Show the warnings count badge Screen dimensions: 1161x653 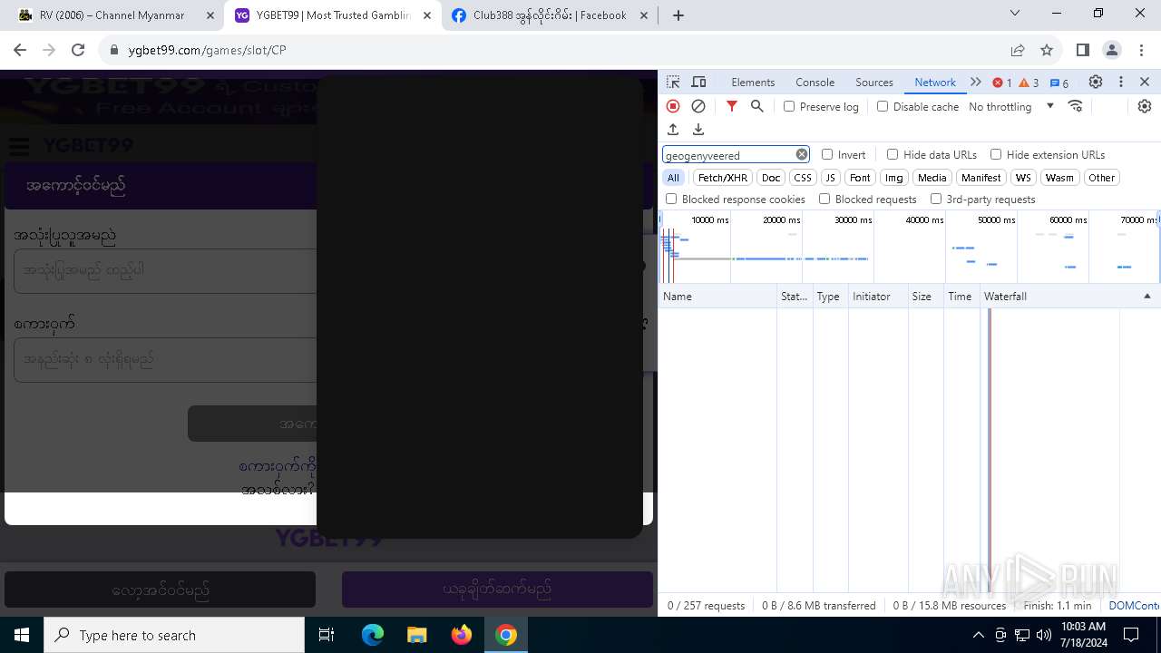(x=1029, y=83)
